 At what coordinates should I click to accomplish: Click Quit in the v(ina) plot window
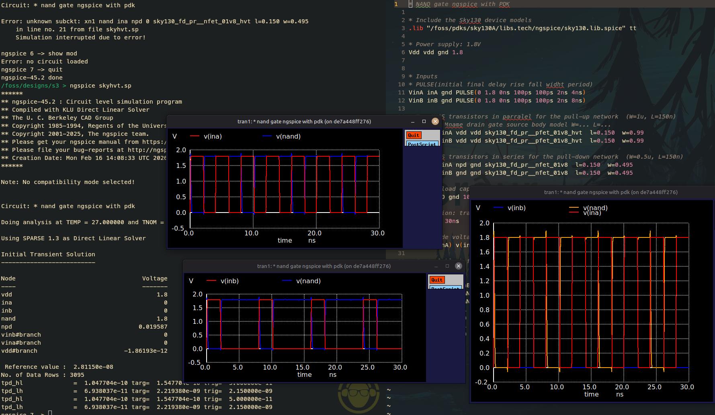coord(413,135)
